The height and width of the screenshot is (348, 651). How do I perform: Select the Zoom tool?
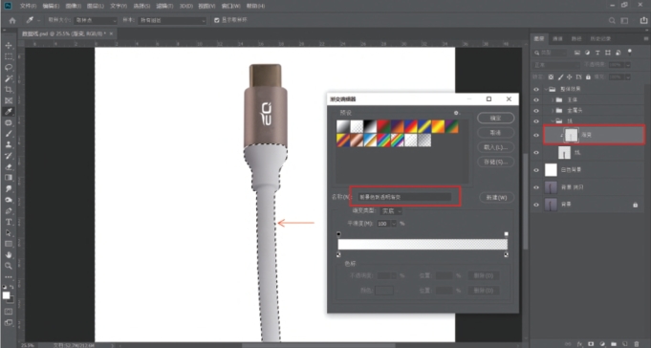pos(9,266)
